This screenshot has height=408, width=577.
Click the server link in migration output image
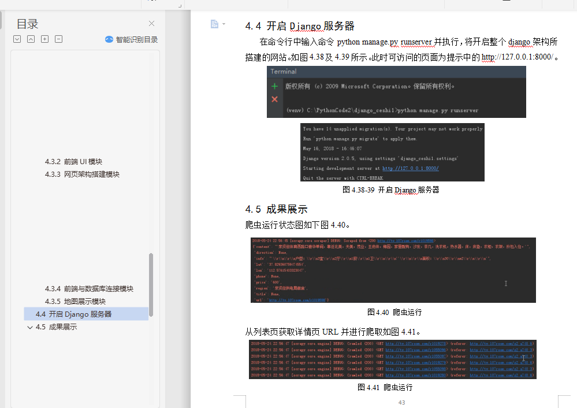coord(410,168)
